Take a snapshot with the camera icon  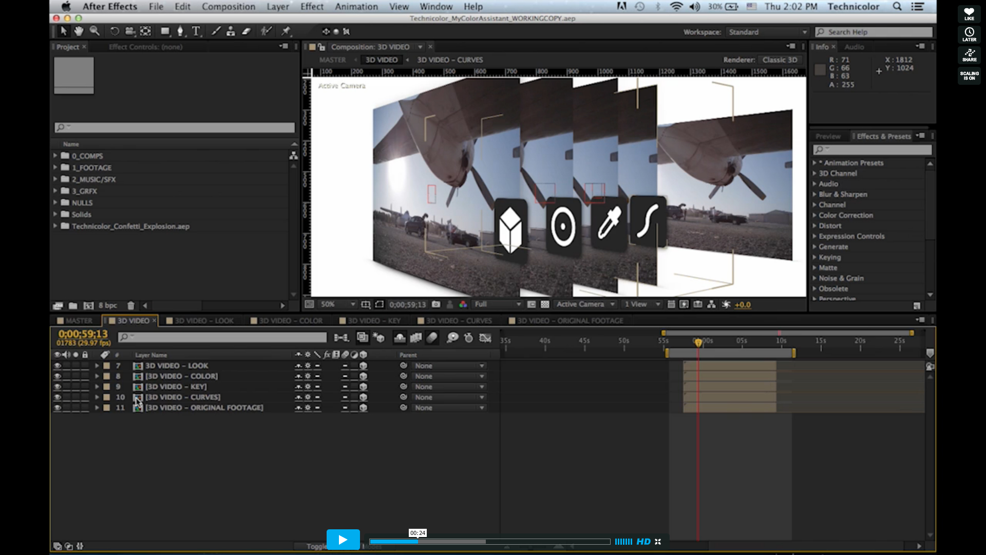pos(436,304)
